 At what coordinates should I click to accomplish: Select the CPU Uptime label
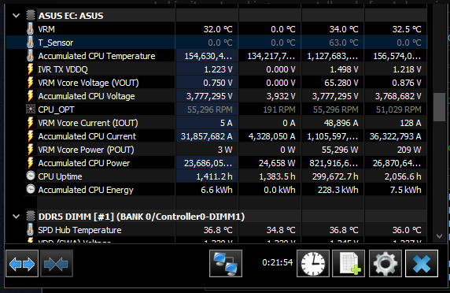coord(61,176)
